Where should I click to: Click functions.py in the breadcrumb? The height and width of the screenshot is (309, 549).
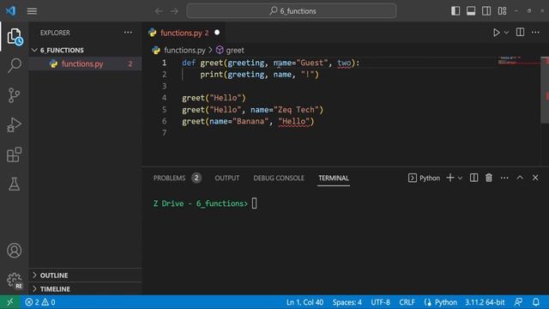coord(185,50)
